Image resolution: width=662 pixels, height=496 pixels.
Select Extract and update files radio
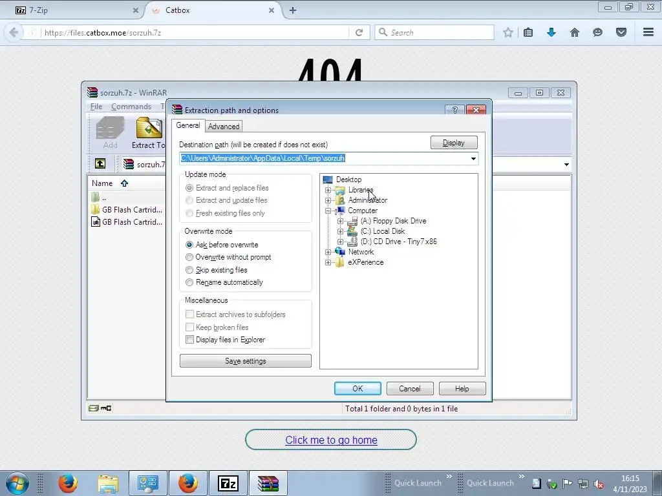tap(189, 200)
